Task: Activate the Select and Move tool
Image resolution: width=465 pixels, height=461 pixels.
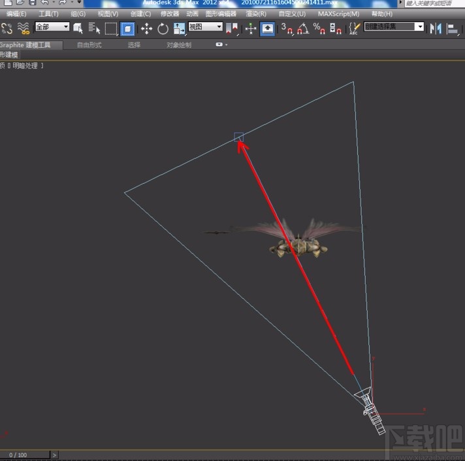Action: point(146,29)
